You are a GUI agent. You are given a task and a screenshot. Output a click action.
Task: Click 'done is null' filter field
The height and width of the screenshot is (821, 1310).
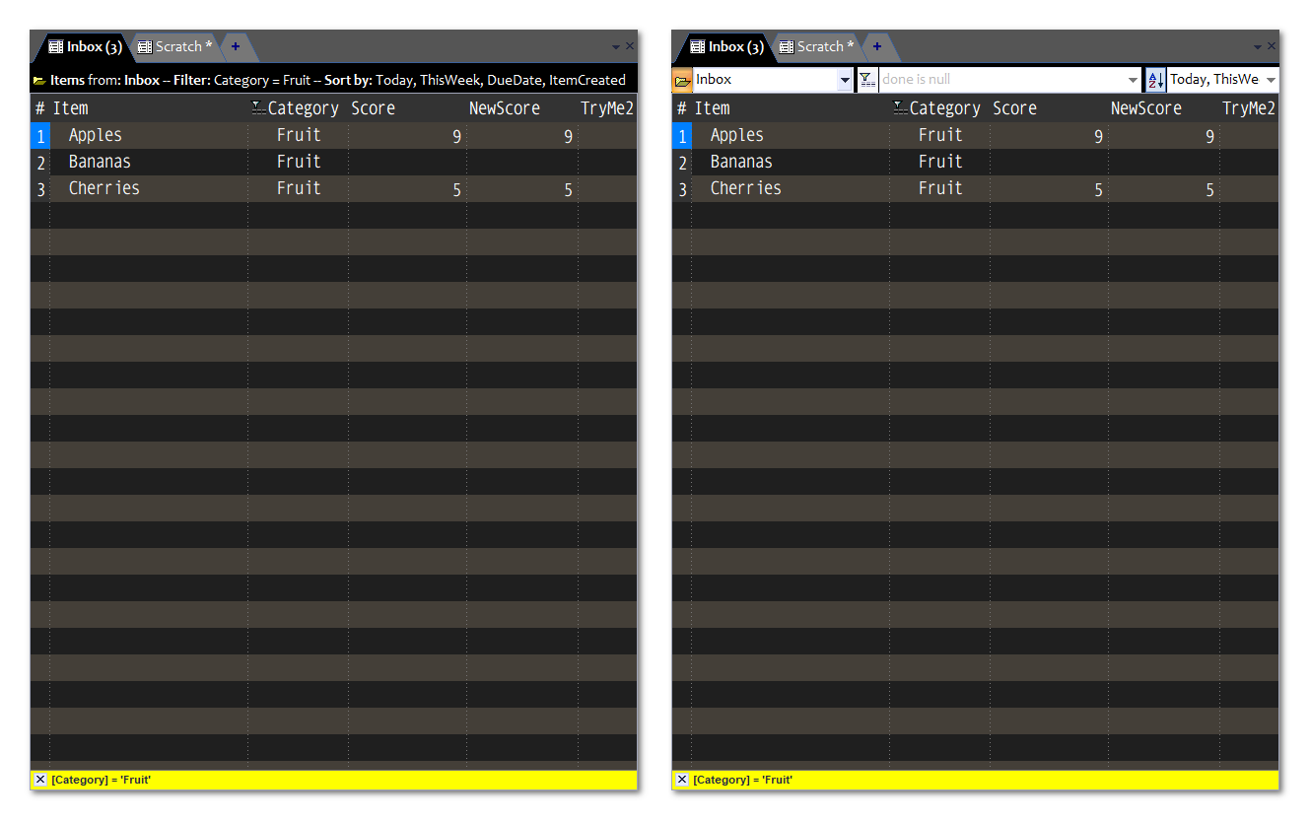pyautogui.click(x=1001, y=80)
